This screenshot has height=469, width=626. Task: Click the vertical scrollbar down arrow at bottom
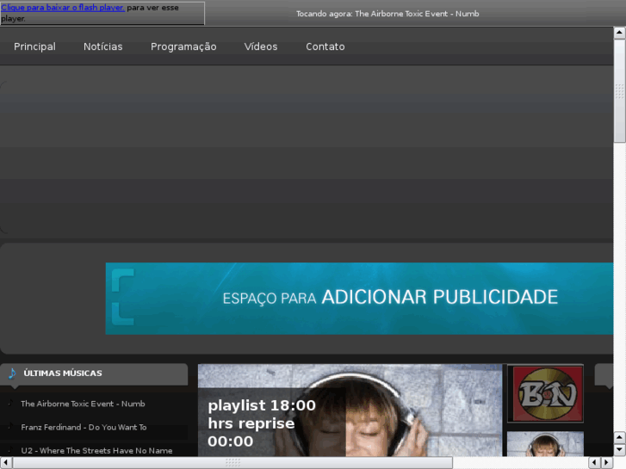tap(620, 450)
